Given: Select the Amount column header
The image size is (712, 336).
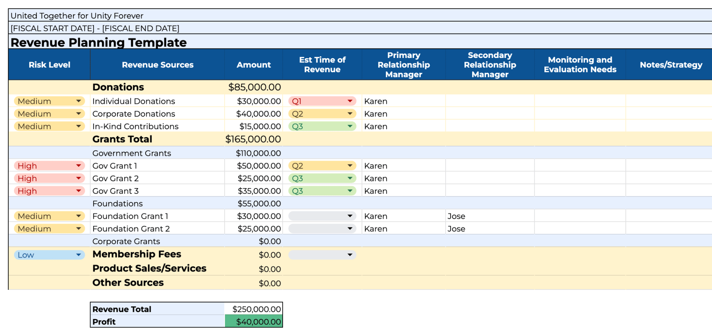Looking at the screenshot, I should tap(254, 65).
